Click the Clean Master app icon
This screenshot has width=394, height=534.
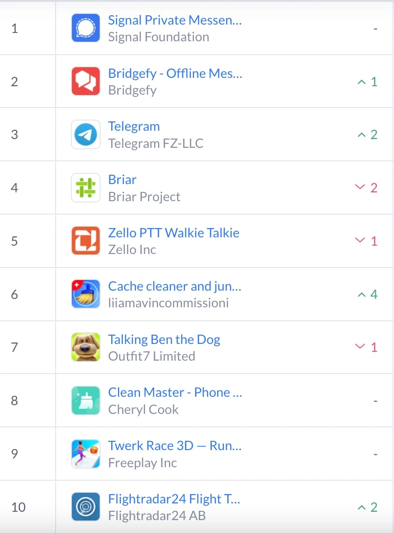(x=86, y=400)
